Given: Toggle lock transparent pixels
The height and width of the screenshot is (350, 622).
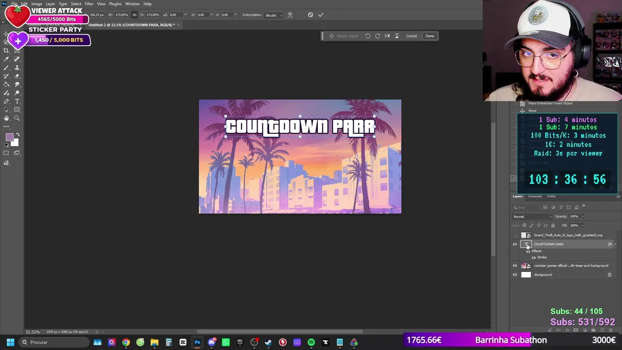Looking at the screenshot, I should pos(524,226).
